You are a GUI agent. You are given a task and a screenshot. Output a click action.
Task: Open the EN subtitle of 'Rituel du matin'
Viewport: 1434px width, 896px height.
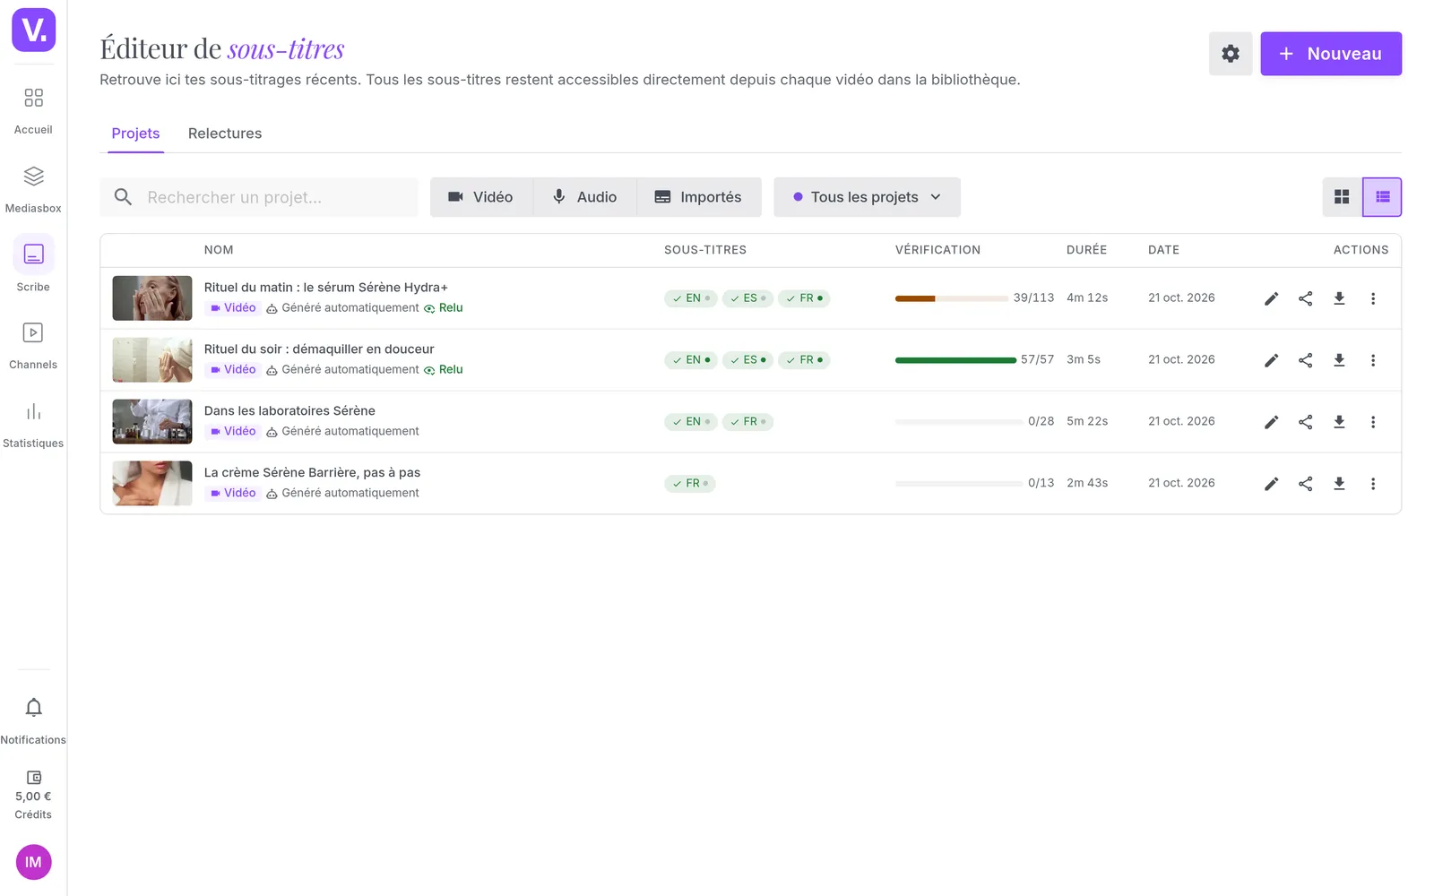coord(691,298)
